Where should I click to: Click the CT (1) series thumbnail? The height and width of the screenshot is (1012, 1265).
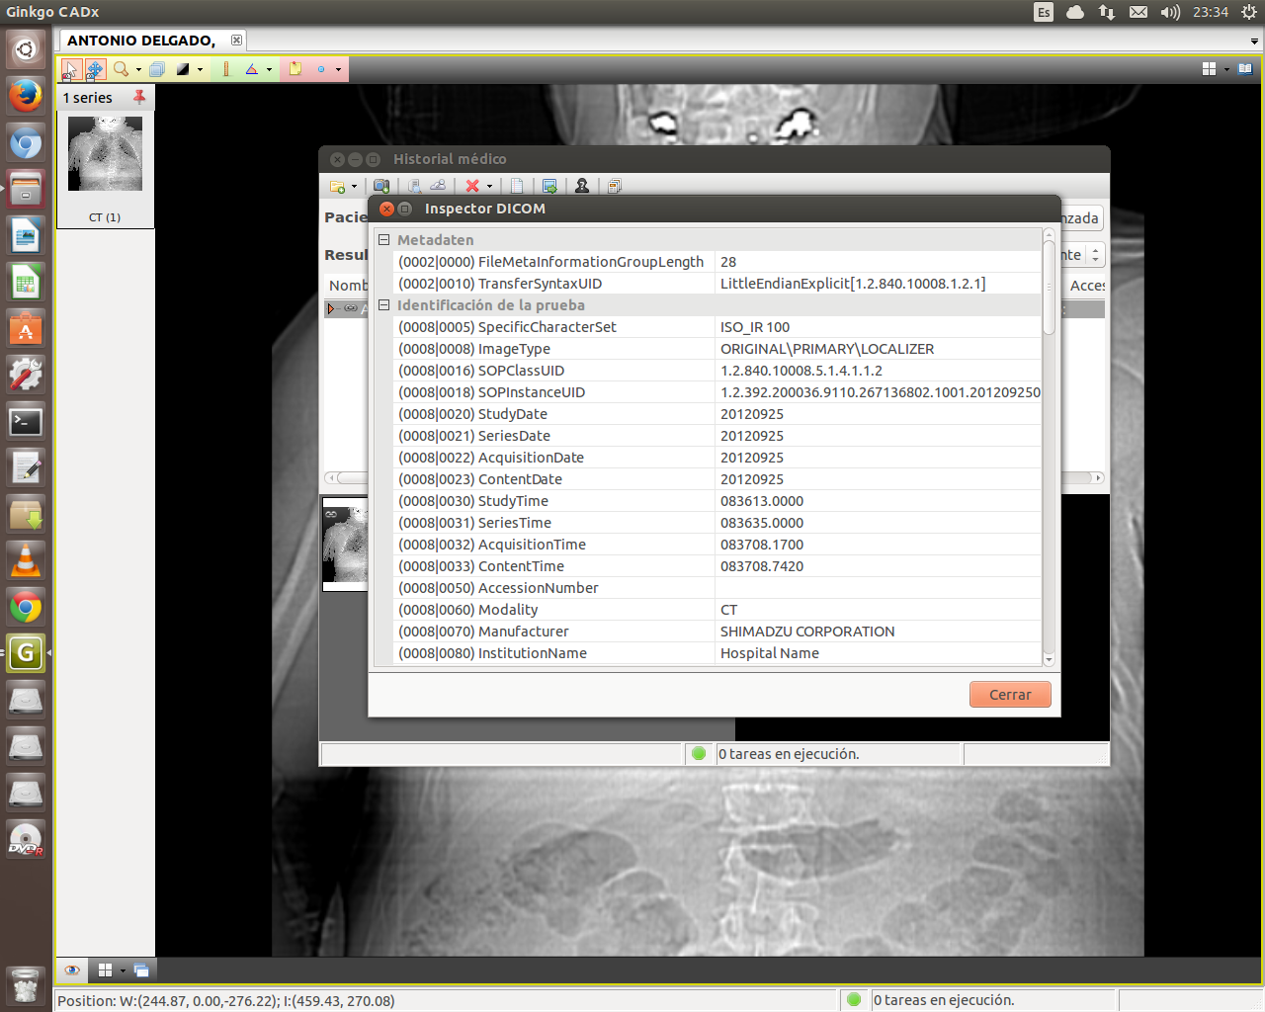click(104, 153)
